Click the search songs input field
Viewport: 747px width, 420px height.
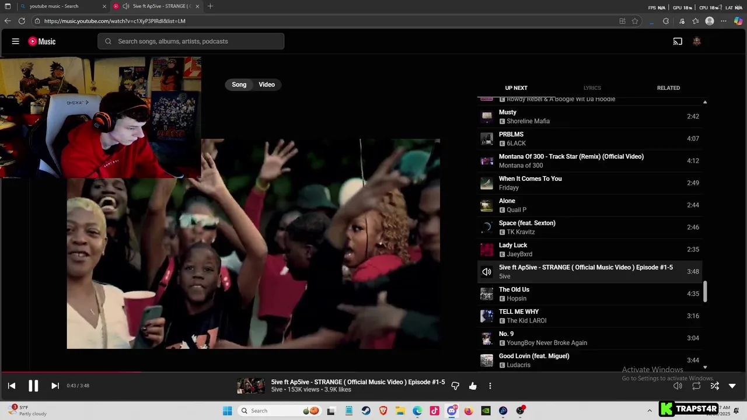191,41
